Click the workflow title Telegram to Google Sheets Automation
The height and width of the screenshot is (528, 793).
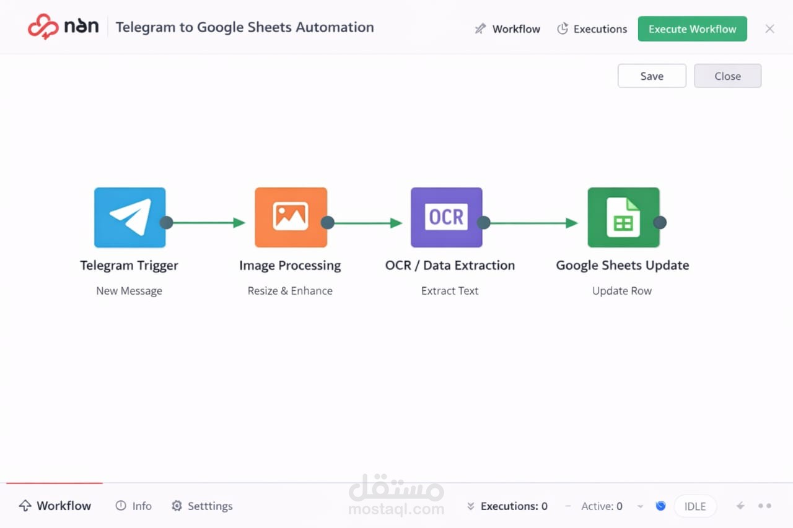245,27
